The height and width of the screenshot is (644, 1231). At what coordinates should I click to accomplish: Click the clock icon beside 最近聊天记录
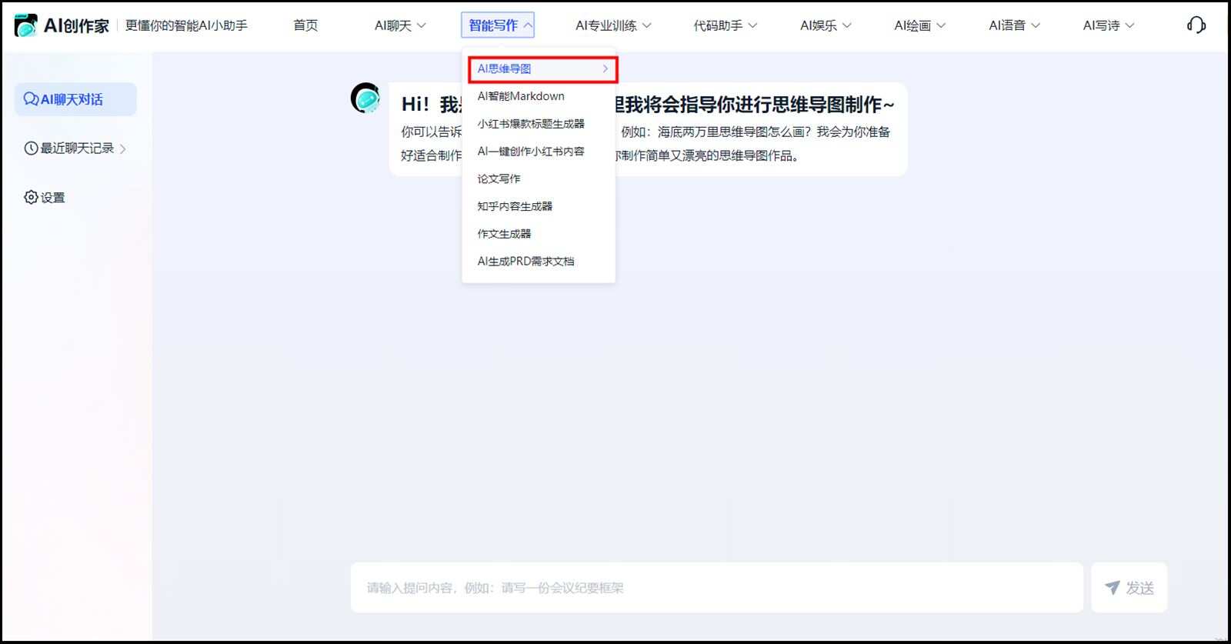click(x=31, y=148)
